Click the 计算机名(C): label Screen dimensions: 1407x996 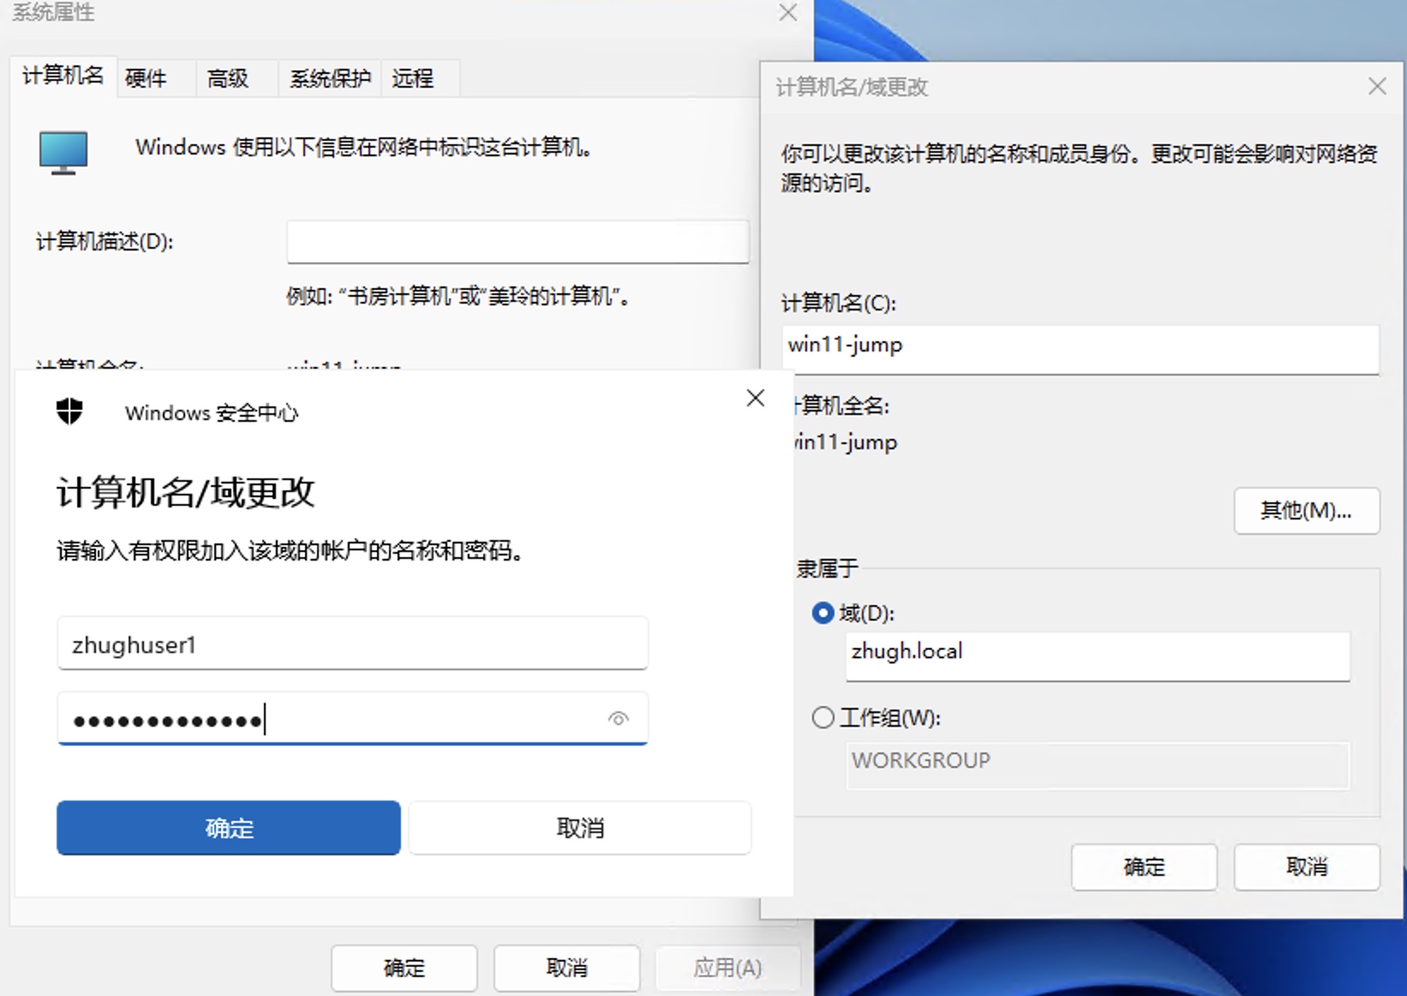coord(839,303)
